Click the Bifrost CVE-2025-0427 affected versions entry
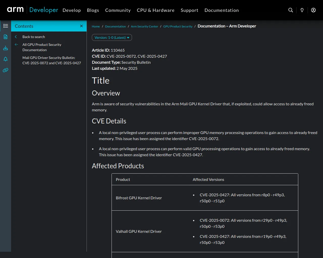This screenshot has width=323, height=258. (x=242, y=198)
